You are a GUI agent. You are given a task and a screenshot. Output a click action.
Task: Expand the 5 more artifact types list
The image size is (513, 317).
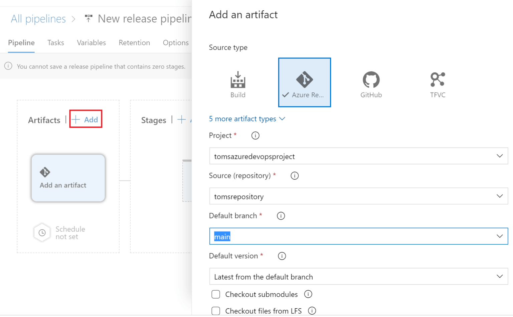(x=247, y=119)
